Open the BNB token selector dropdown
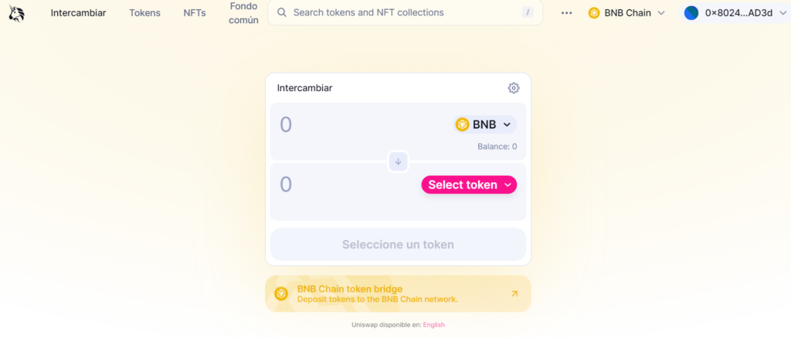791x338 pixels. pos(484,124)
